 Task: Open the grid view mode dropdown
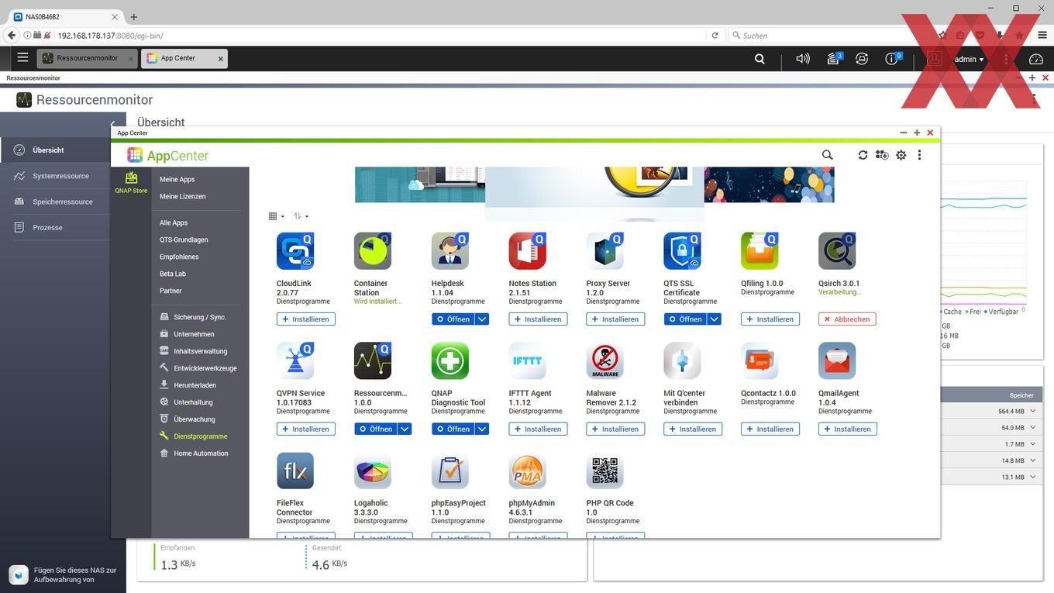click(x=277, y=216)
